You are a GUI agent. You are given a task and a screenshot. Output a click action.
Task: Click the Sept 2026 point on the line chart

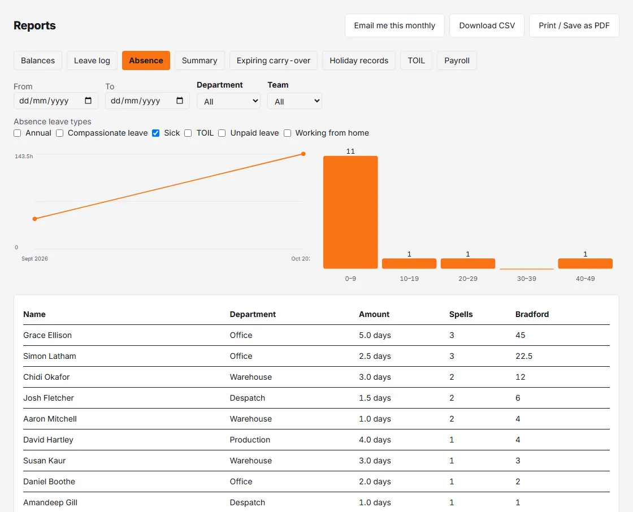click(x=34, y=219)
